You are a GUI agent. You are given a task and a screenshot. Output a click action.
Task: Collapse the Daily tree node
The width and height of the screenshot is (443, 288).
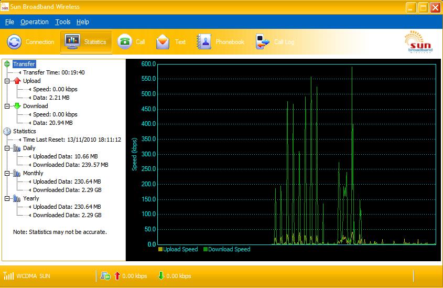click(7, 148)
